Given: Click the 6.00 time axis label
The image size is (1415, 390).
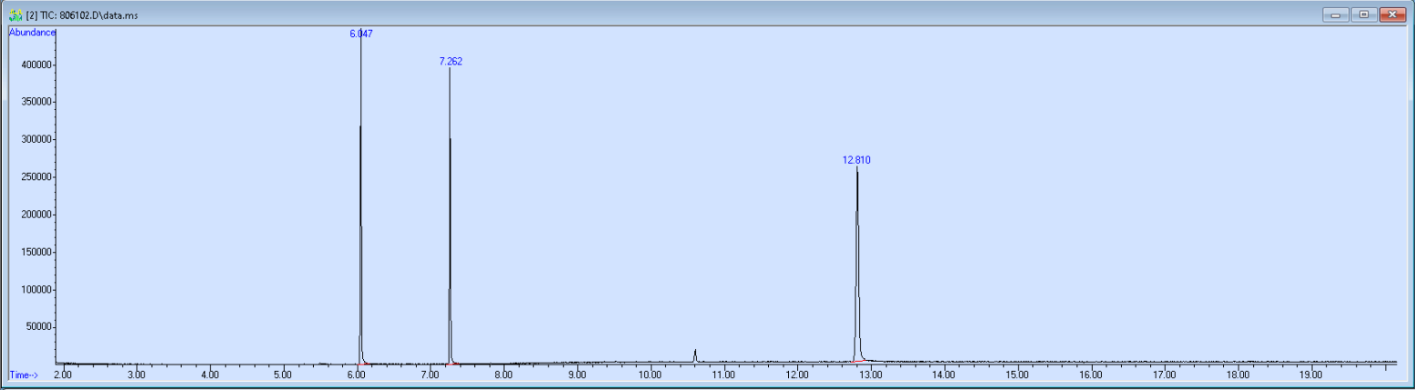Looking at the screenshot, I should click(x=356, y=375).
